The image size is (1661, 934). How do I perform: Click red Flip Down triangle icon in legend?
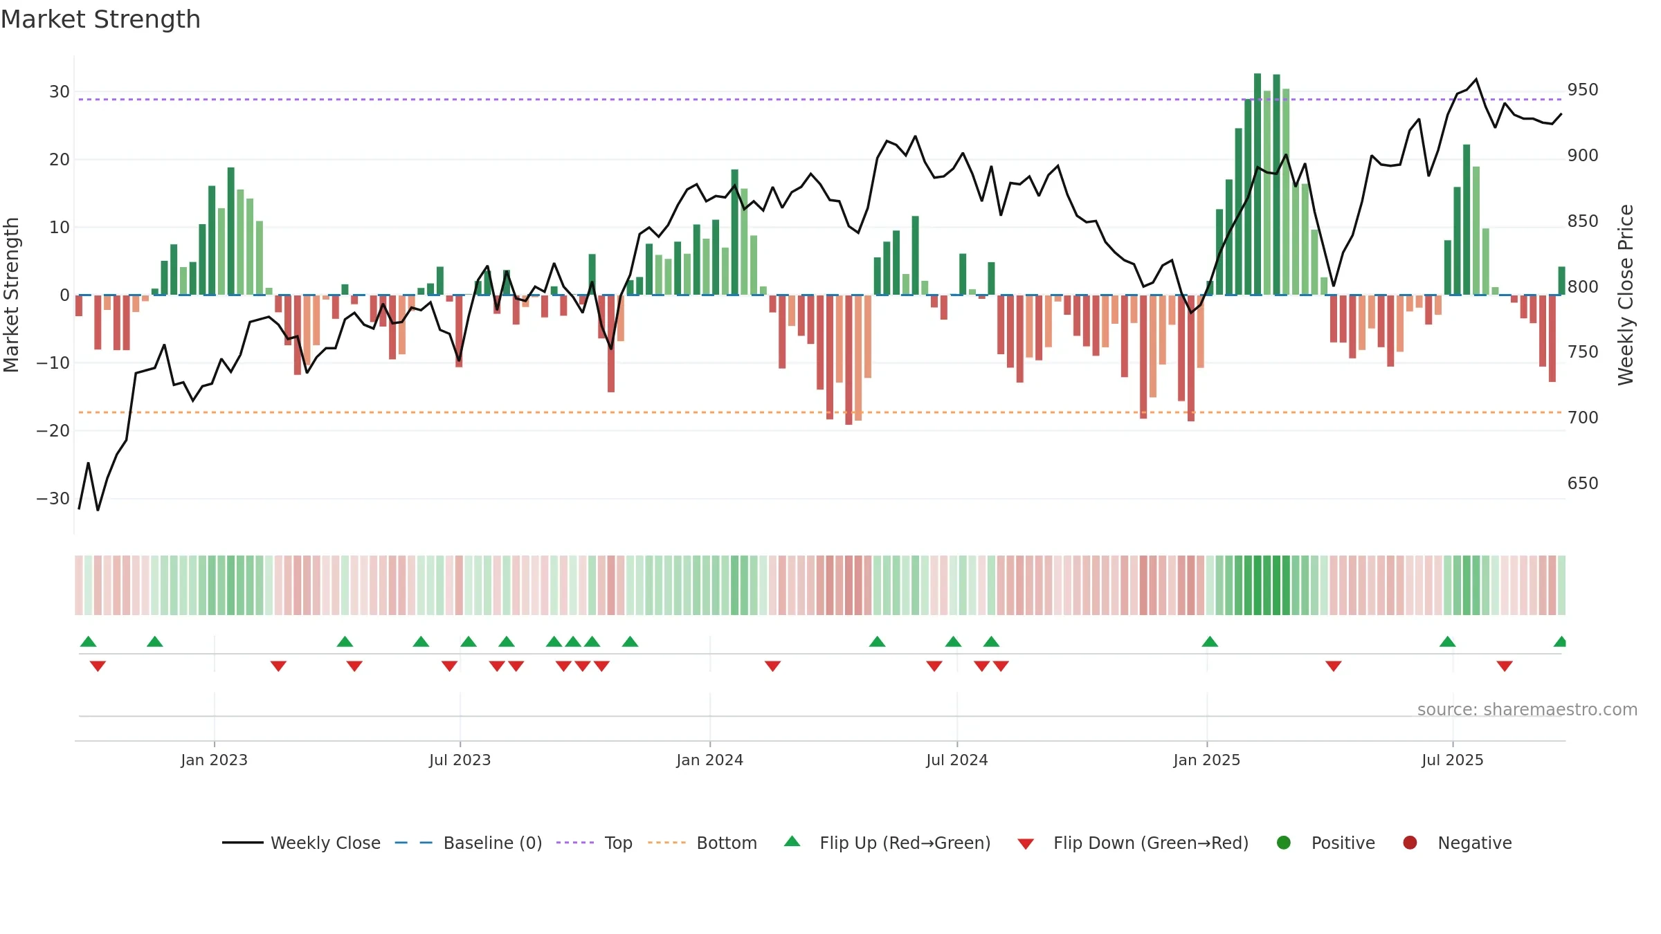pyautogui.click(x=1026, y=844)
